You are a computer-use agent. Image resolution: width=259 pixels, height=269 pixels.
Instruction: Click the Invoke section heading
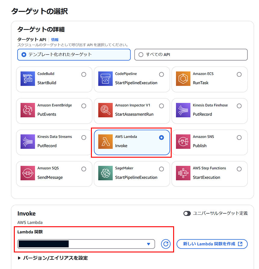point(27,213)
